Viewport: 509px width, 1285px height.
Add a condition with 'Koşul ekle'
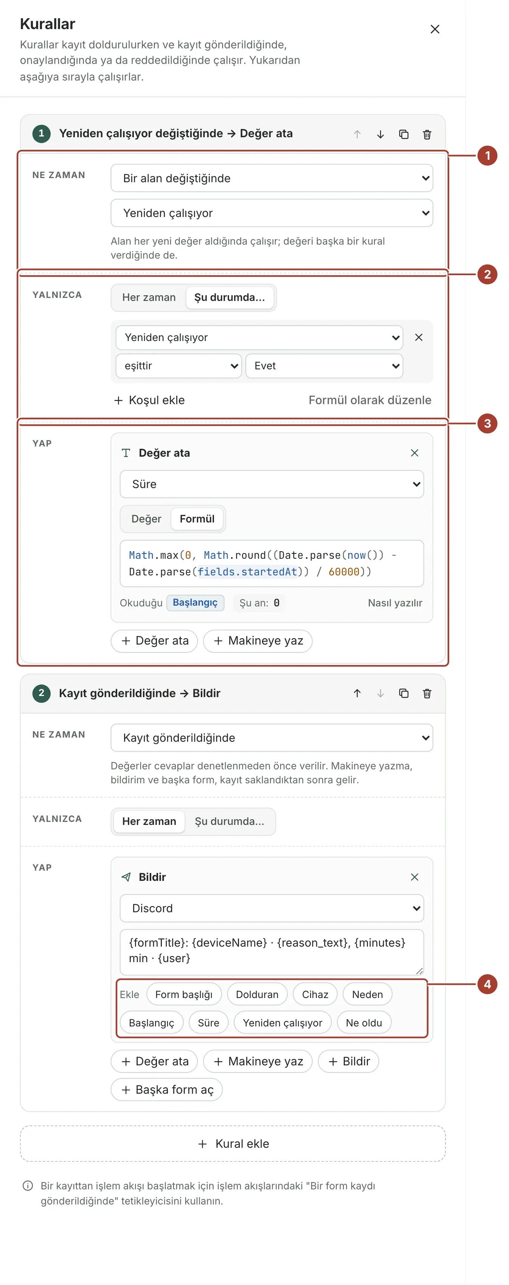tap(149, 400)
